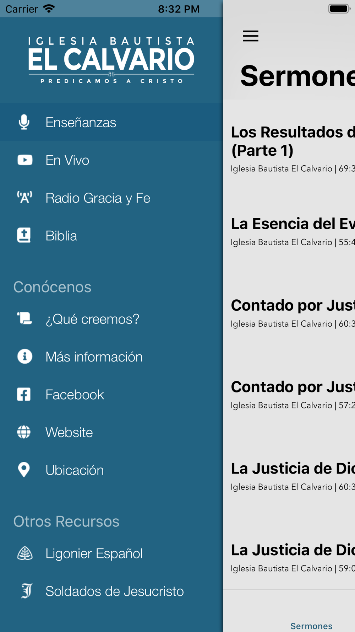Open the Facebook link label
The width and height of the screenshot is (355, 632).
pyautogui.click(x=75, y=395)
